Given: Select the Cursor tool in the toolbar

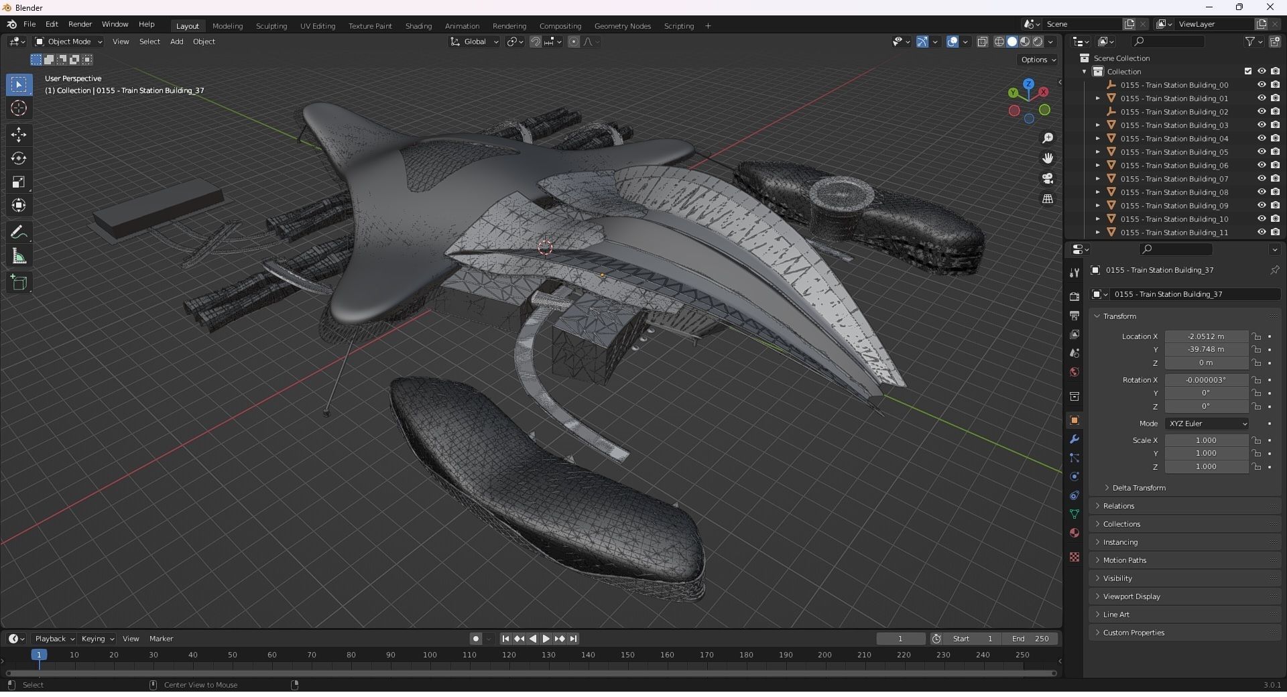Looking at the screenshot, I should [19, 109].
